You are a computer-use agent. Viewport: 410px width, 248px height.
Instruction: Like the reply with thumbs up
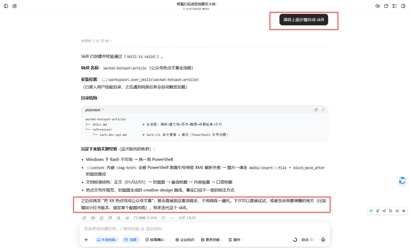[x=102, y=218]
